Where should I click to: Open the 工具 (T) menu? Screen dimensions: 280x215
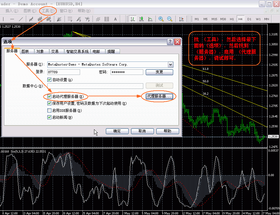48,11
